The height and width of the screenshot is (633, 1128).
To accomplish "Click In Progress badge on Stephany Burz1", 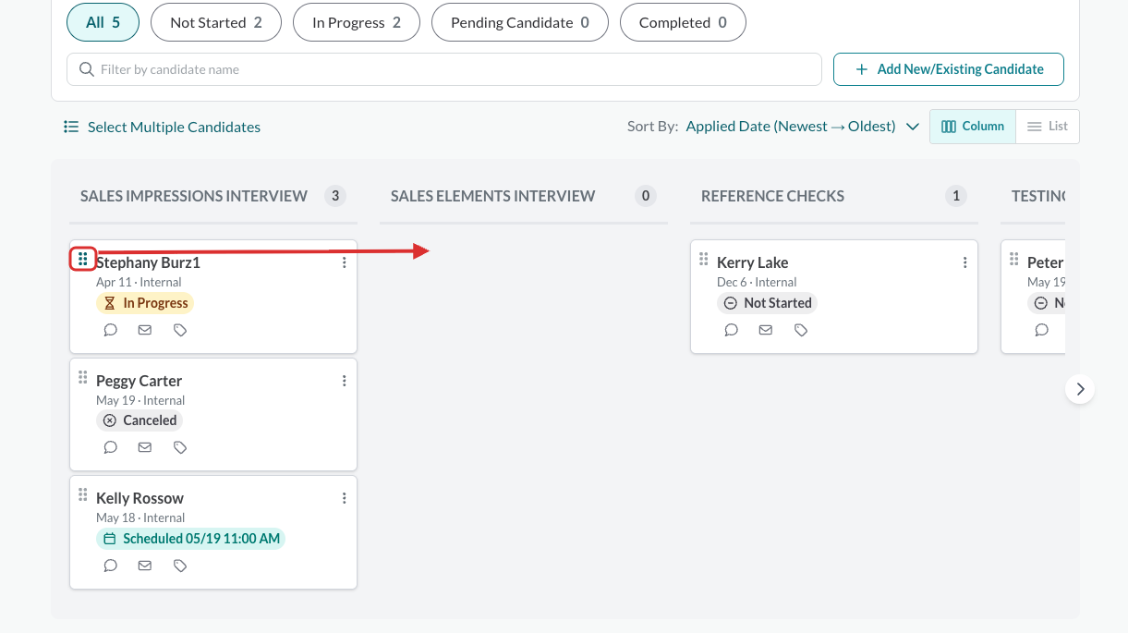I will click(145, 303).
